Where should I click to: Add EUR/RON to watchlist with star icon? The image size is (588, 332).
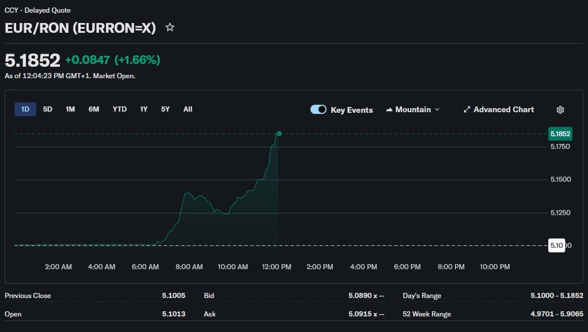tap(170, 27)
